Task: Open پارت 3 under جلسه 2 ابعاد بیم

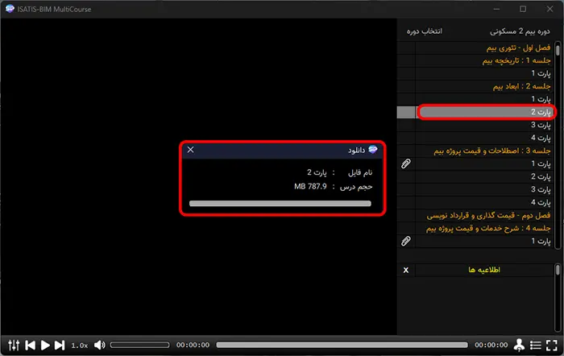Action: click(x=483, y=125)
